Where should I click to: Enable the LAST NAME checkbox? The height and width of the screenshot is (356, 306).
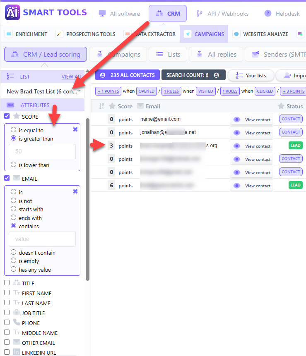7,303
